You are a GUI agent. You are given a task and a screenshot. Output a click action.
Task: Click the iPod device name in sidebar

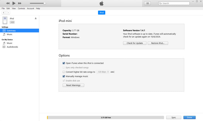coord(12,19)
